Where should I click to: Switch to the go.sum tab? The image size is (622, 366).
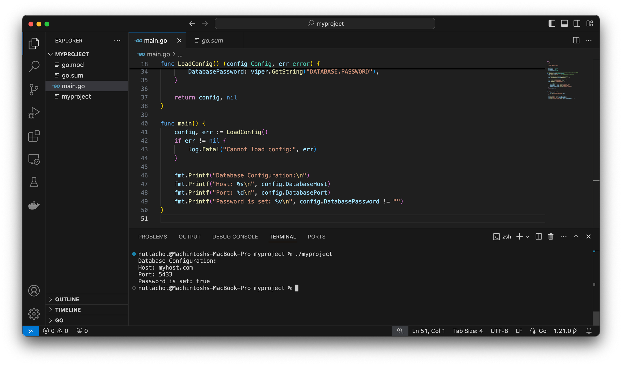[x=212, y=40]
